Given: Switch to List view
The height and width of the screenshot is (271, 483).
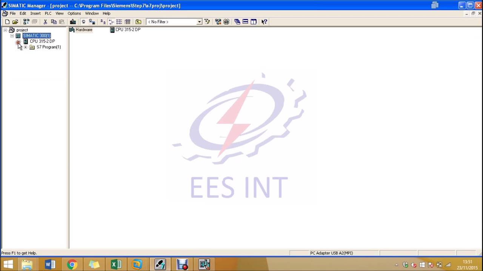Looking at the screenshot, I should pos(119,22).
